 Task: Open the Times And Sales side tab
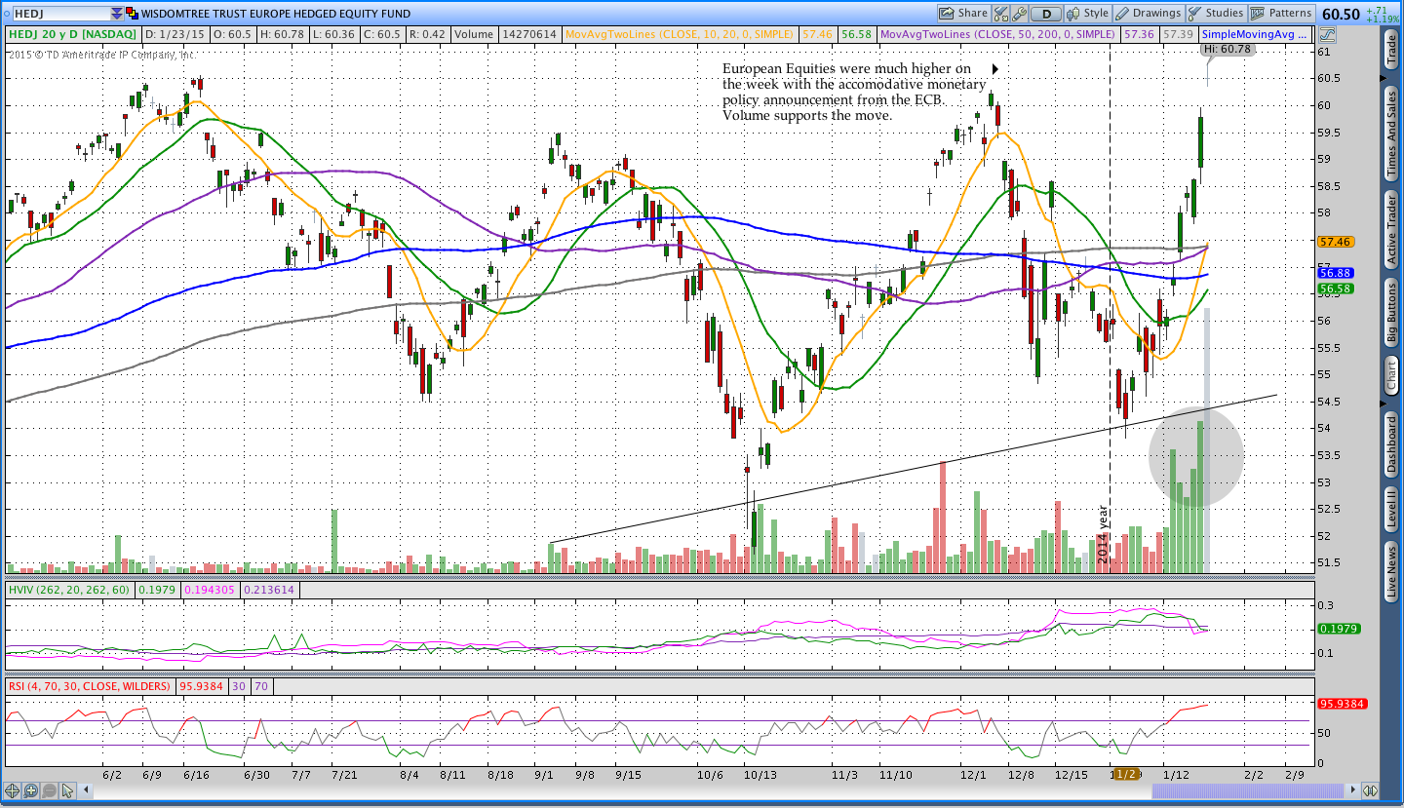pos(1391,134)
